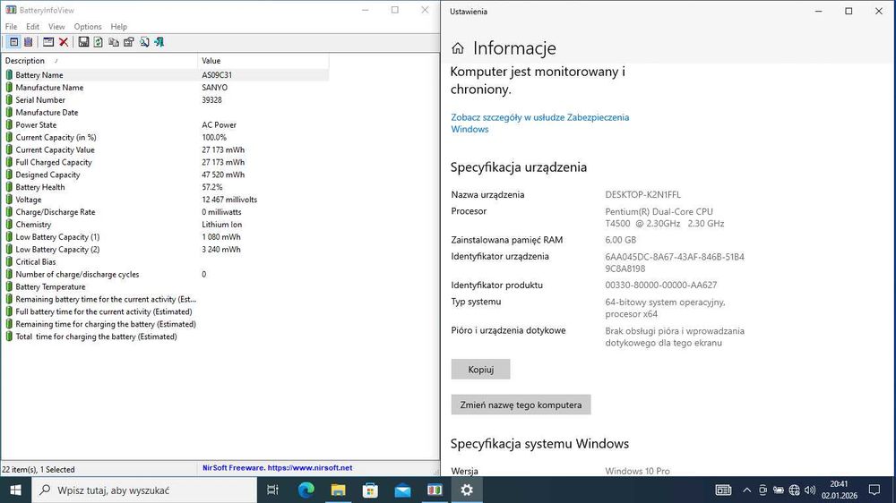
Task: Open Zobacz szczegóły w usłudze Zabezpieczenia Windows link
Action: coord(540,124)
